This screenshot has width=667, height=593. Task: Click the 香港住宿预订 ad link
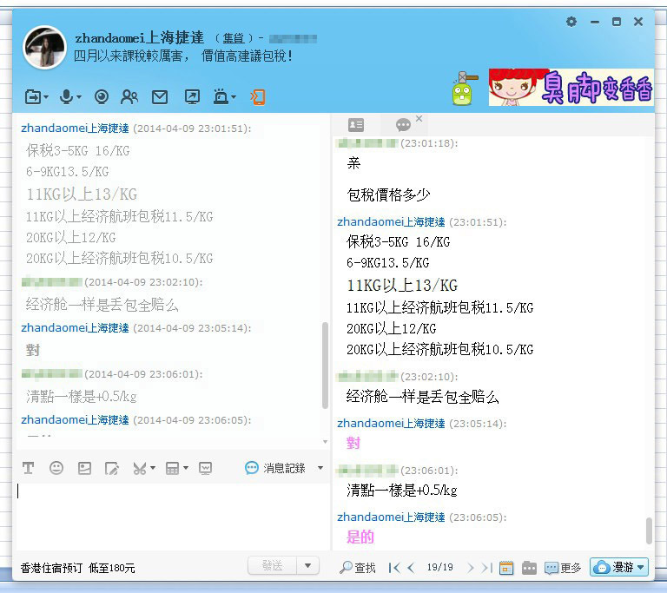[x=77, y=568]
